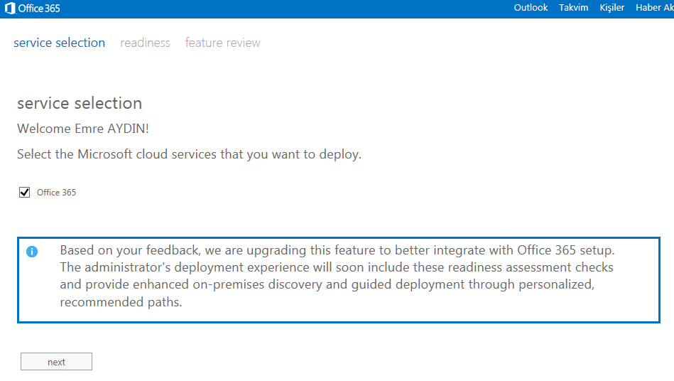
Task: Click the recommended paths line in the notice
Action: pyautogui.click(x=121, y=302)
